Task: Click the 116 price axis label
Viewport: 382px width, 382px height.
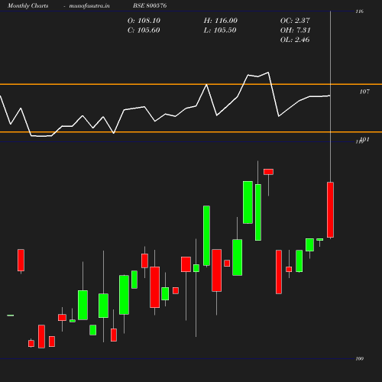Action: point(359,11)
